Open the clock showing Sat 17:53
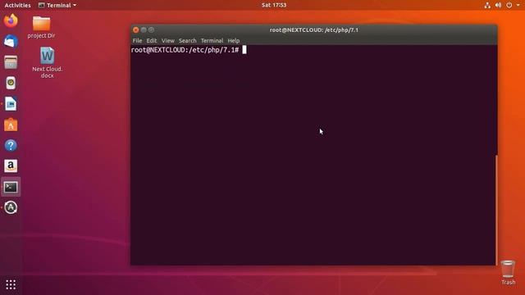 point(274,5)
